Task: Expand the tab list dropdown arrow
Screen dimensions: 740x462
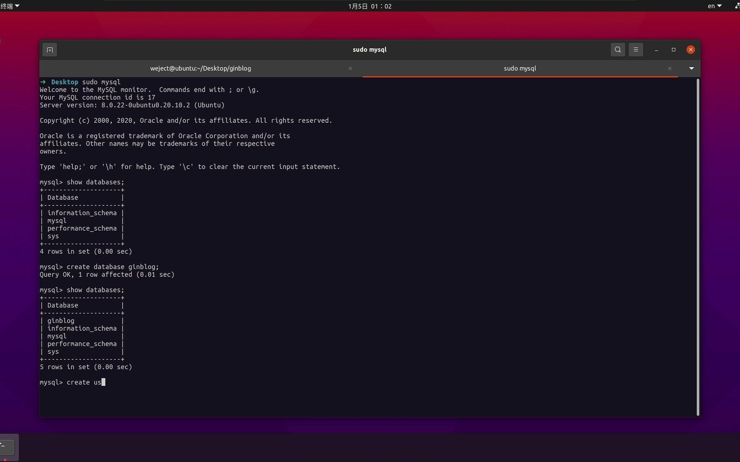Action: (691, 68)
